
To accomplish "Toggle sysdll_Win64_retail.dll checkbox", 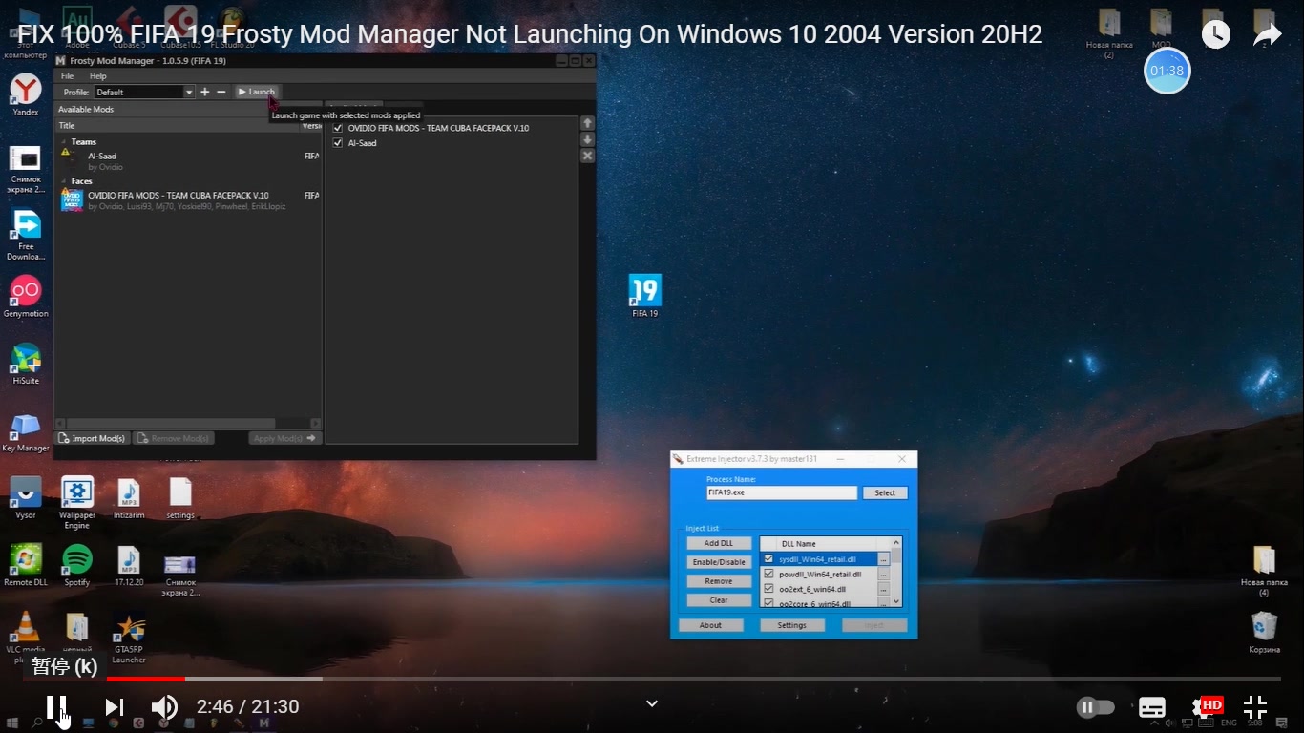I will click(768, 559).
